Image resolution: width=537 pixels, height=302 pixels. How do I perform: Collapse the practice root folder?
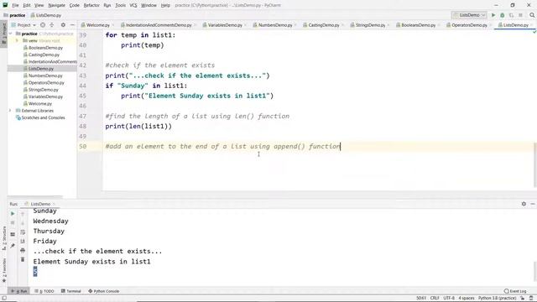pos(11,34)
